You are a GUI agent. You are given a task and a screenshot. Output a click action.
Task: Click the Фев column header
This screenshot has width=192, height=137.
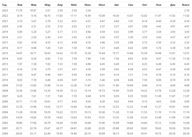click(x=33, y=5)
